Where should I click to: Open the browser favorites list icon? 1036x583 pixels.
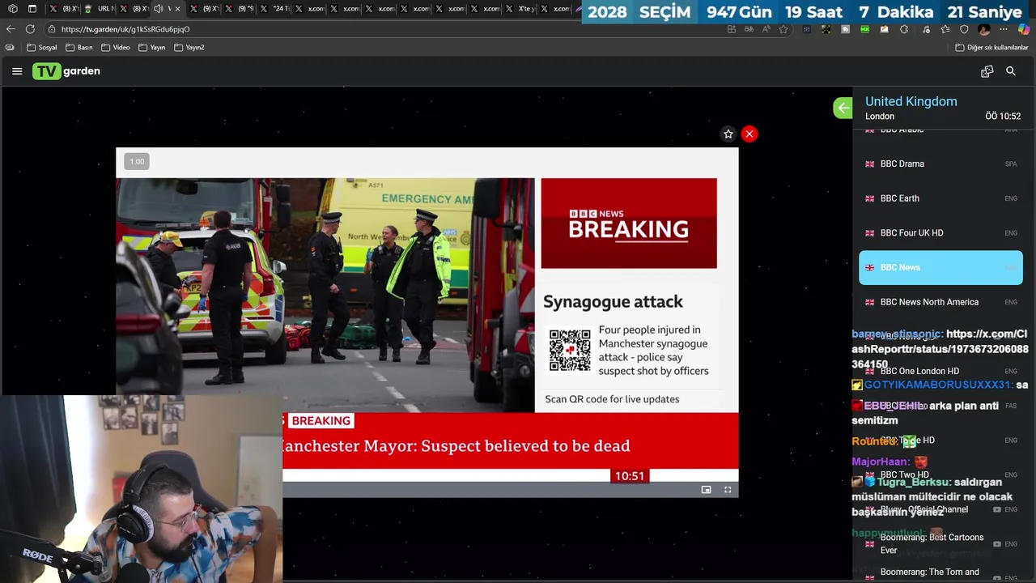click(945, 29)
